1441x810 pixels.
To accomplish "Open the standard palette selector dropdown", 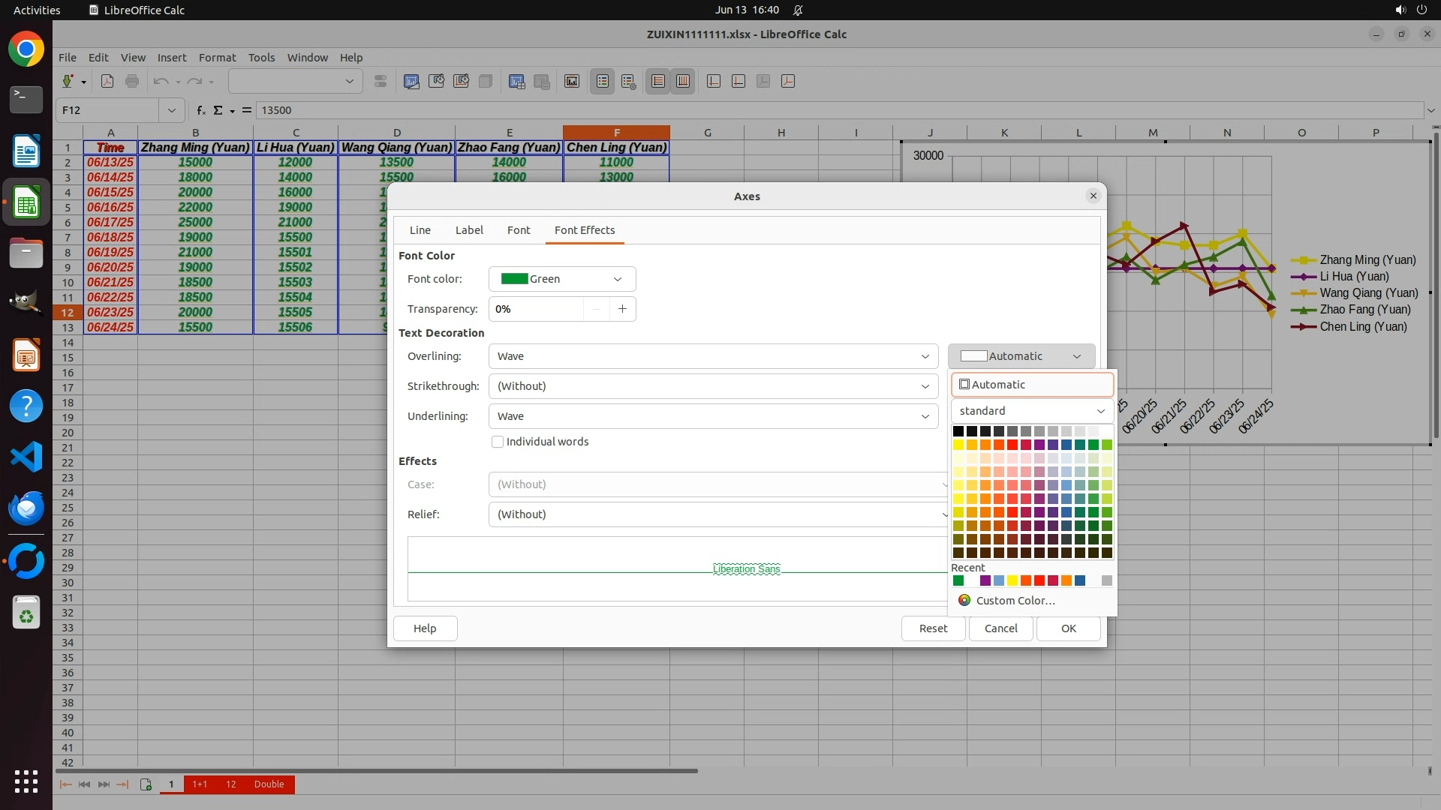I will pos(1032,411).
